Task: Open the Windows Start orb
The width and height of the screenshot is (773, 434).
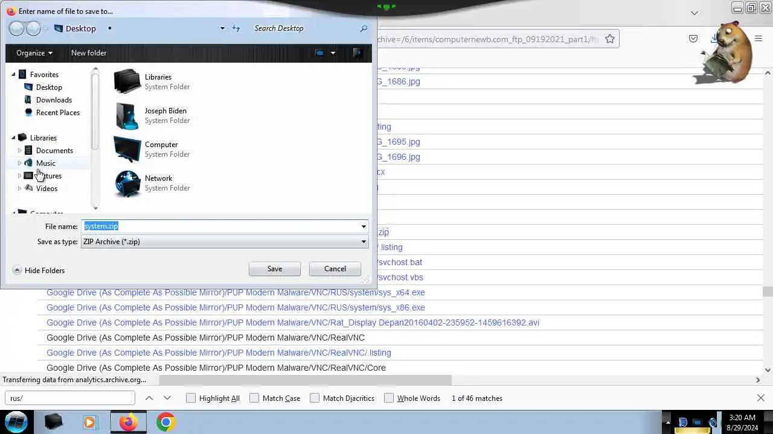Action: click(16, 422)
